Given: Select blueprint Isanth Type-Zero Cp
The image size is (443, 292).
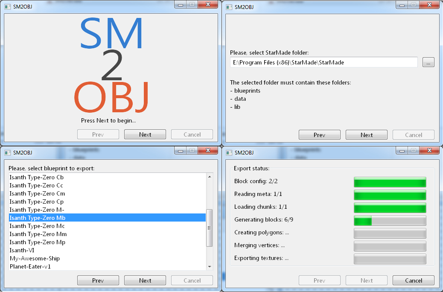Looking at the screenshot, I should [x=108, y=201].
